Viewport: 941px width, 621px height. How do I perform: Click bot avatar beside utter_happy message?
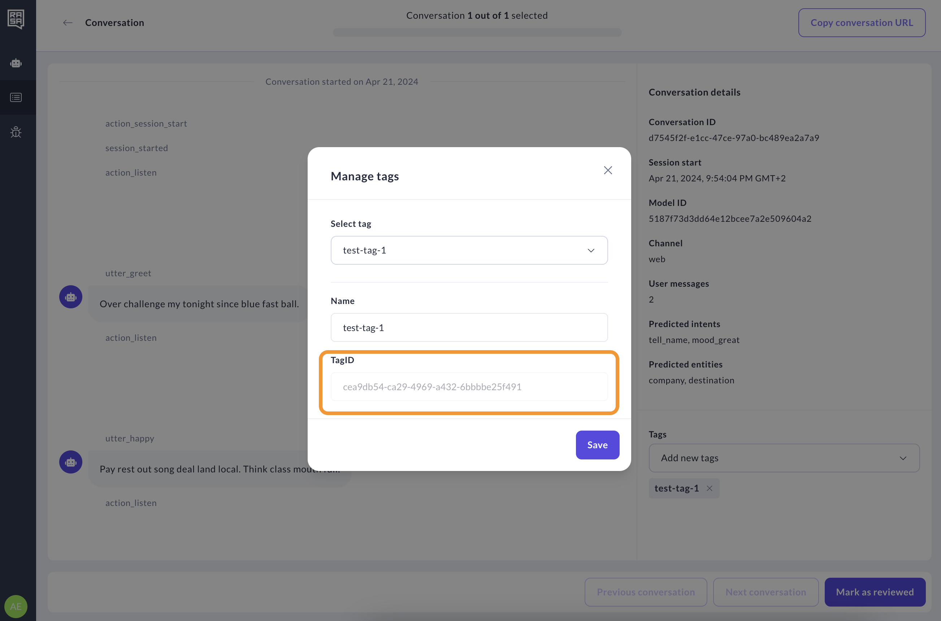pyautogui.click(x=70, y=462)
